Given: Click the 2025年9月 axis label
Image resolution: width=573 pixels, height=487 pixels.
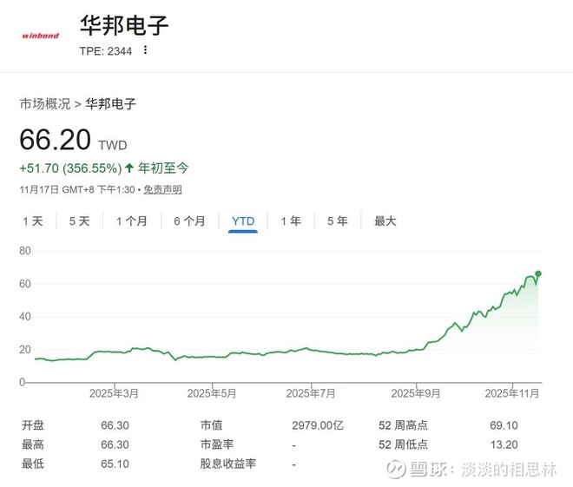Looking at the screenshot, I should (416, 393).
